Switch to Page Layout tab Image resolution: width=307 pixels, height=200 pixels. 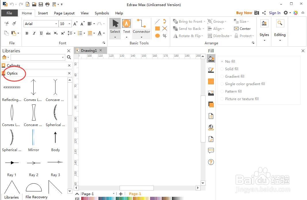point(64,13)
